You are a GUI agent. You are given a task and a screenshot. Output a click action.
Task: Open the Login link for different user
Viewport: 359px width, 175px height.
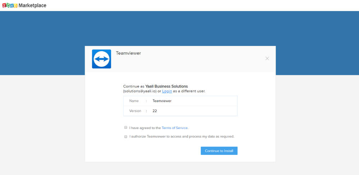coord(167,91)
